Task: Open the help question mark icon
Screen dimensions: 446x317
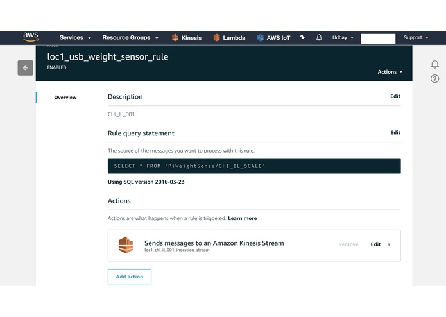Action: [x=434, y=78]
